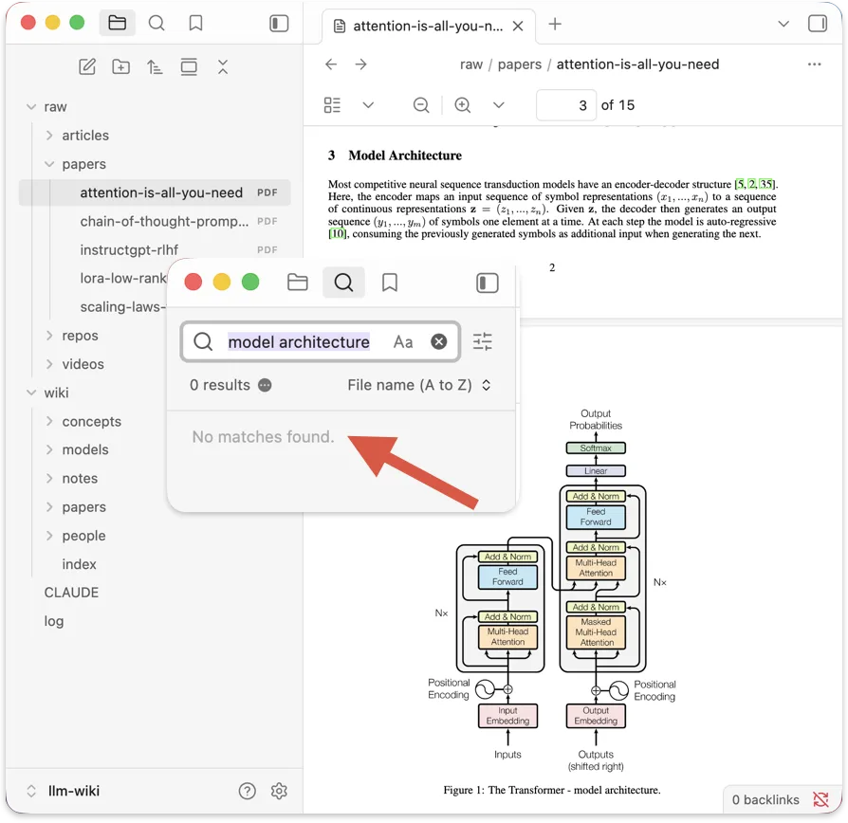Open results options next to 0 results
Image resolution: width=848 pixels, height=823 pixels.
pyautogui.click(x=265, y=385)
